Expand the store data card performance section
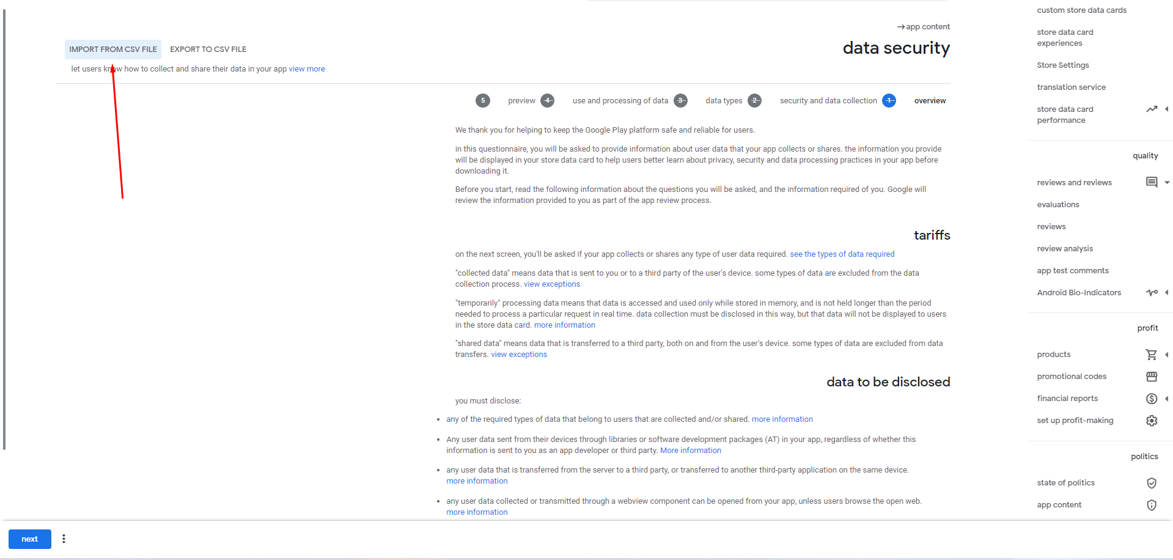Viewport: 1173px width, 560px height. pos(1167,109)
